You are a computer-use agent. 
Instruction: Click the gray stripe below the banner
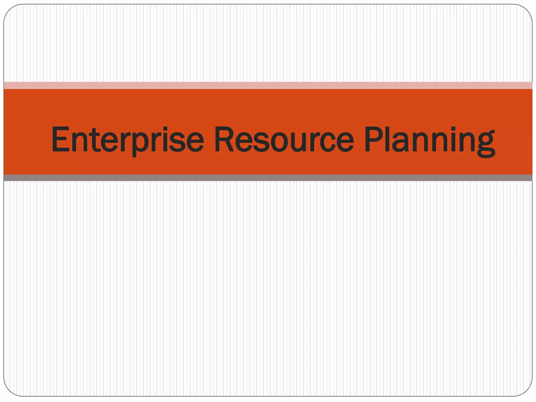point(268,178)
